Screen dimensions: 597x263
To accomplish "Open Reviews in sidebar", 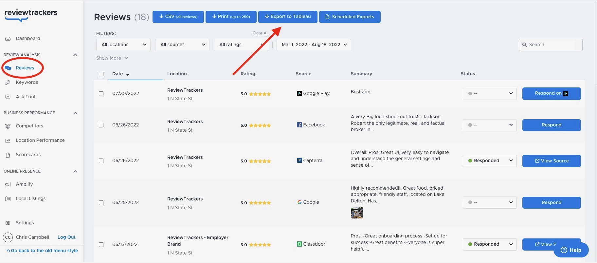I will [25, 68].
